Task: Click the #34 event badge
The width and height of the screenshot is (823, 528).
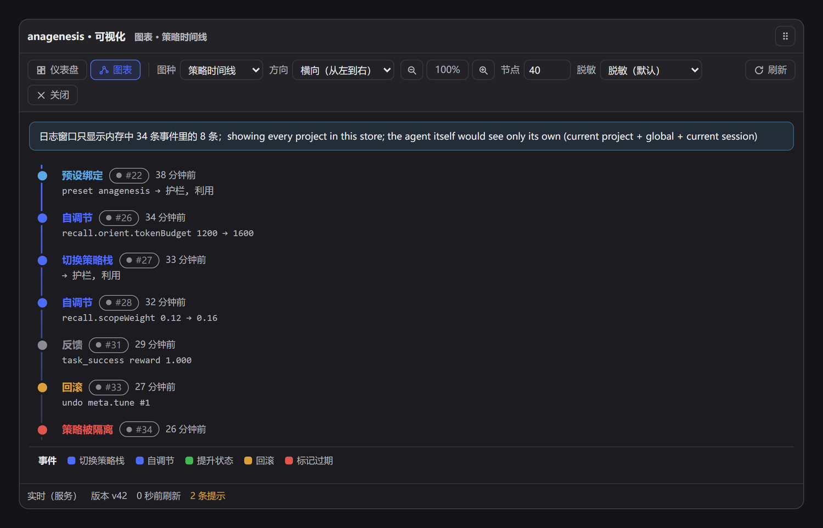Action: click(139, 429)
